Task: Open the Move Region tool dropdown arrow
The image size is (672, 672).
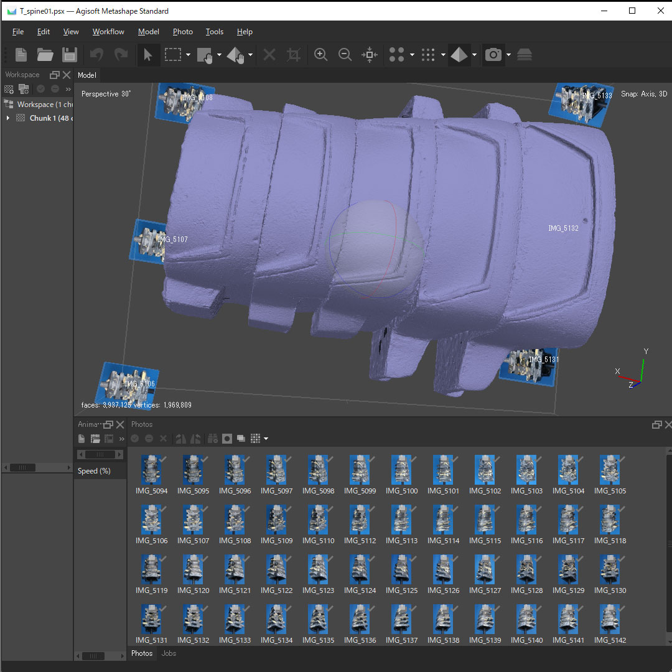Action: click(x=220, y=55)
